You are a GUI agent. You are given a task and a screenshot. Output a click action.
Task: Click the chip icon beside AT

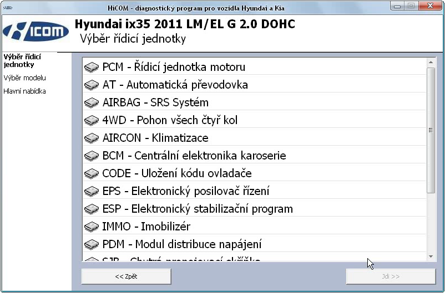[x=92, y=85]
